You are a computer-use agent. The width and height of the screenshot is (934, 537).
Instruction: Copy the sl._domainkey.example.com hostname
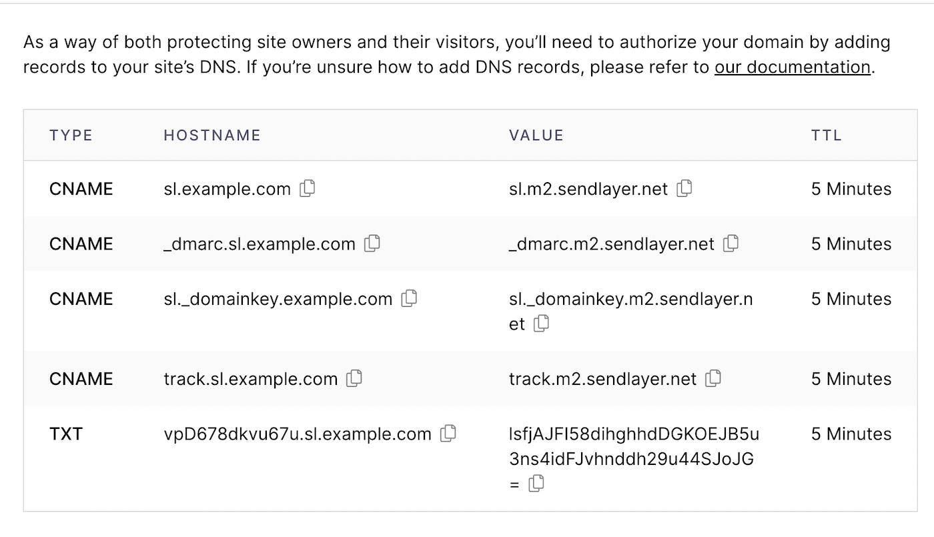(409, 298)
